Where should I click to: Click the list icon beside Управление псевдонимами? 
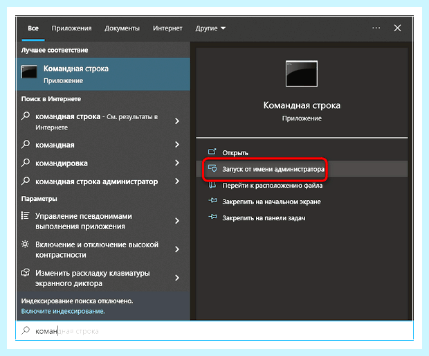point(25,216)
